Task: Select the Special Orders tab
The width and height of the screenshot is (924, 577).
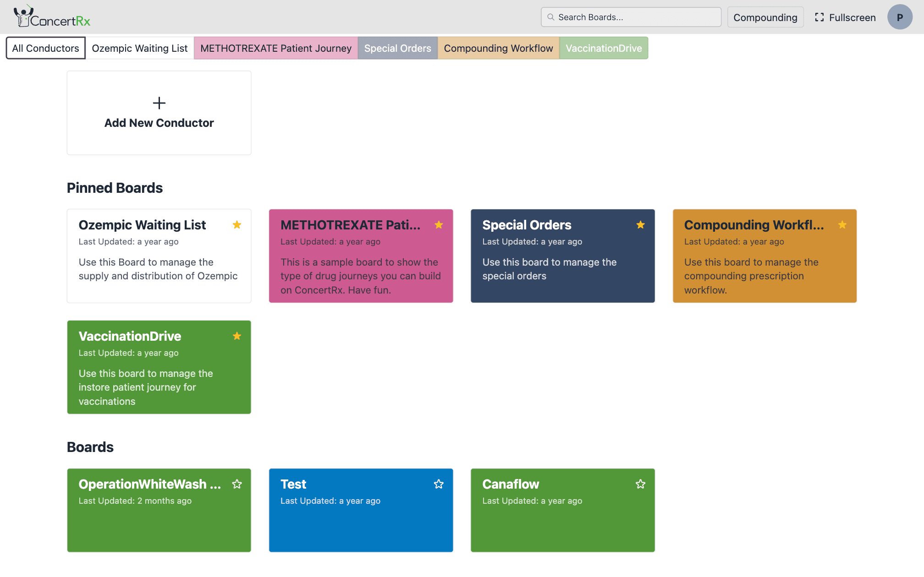Action: pos(397,48)
